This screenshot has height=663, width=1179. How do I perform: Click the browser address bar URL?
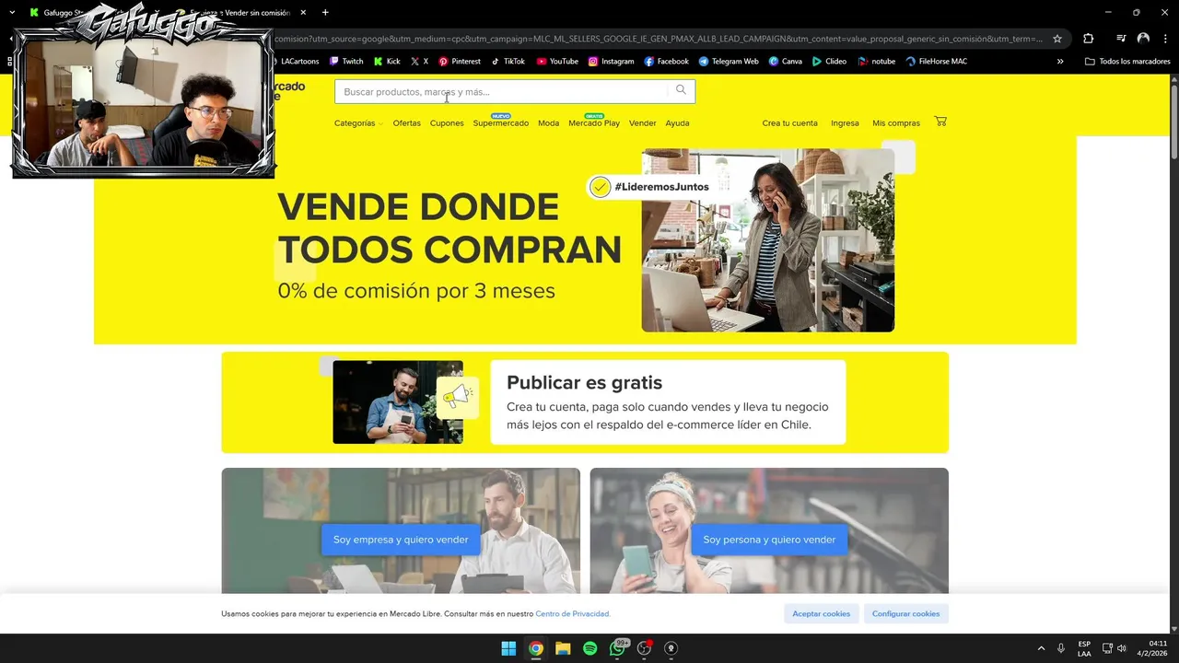click(659, 39)
